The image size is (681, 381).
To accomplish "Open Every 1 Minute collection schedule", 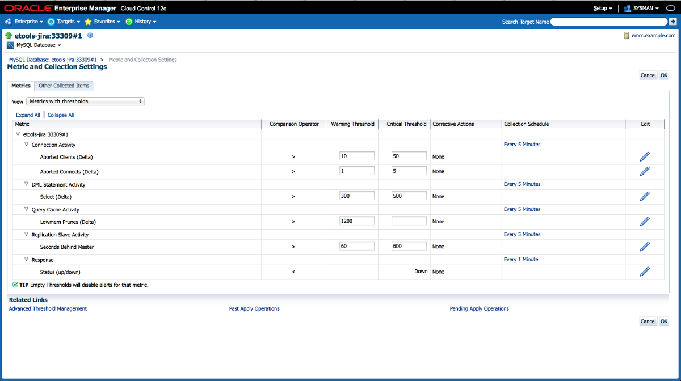I will click(520, 260).
